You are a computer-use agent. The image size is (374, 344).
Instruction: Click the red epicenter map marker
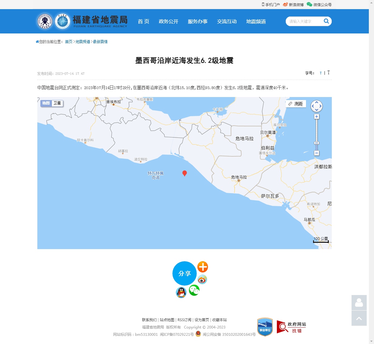[184, 173]
